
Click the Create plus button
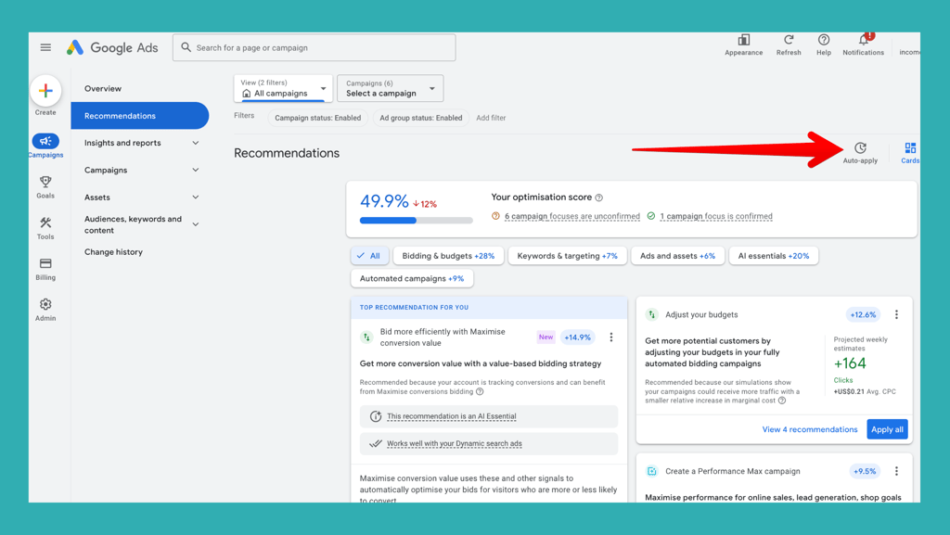click(45, 91)
